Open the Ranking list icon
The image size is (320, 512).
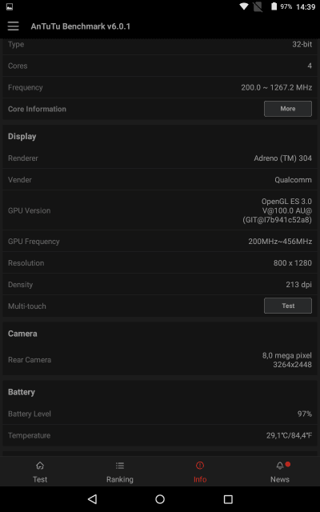coord(120,466)
